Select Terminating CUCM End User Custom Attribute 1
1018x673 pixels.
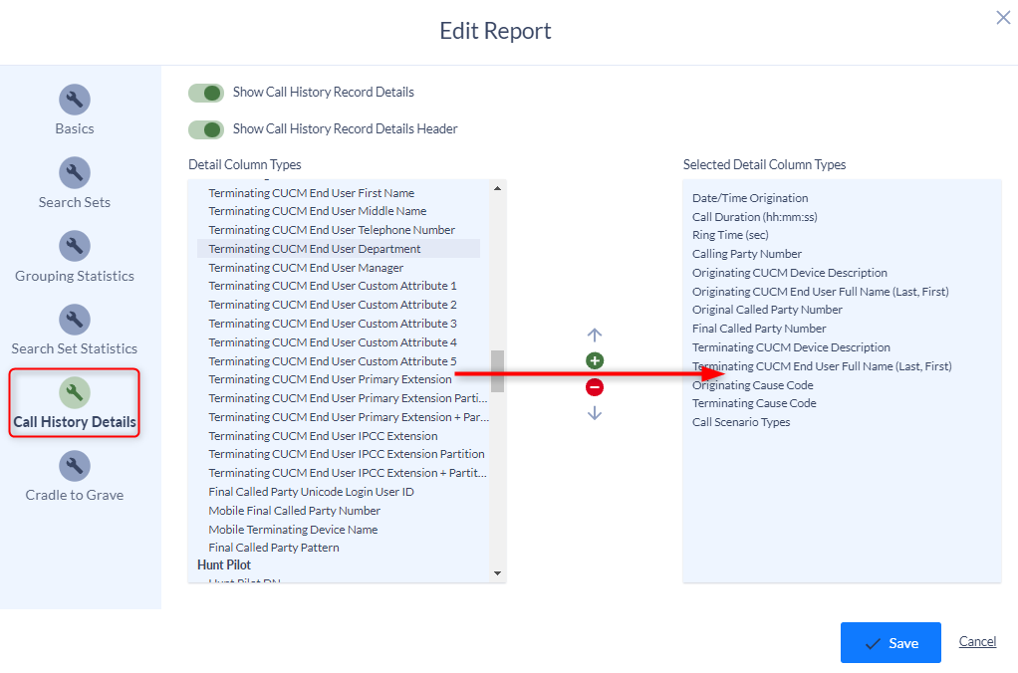coord(333,286)
